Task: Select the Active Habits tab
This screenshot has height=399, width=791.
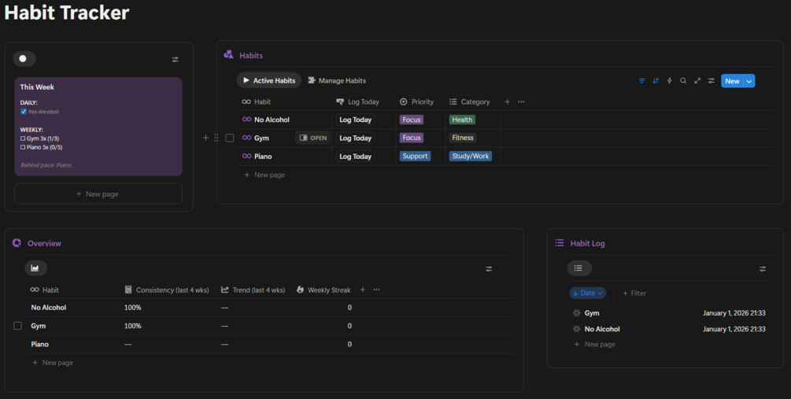Action: click(x=268, y=80)
